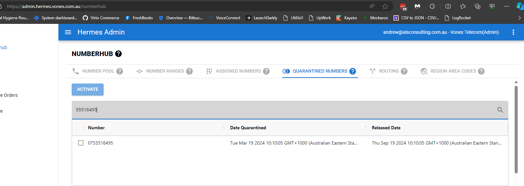The width and height of the screenshot is (524, 186).
Task: Click the help icon next to Assigned Numbers
Action: pos(266,71)
